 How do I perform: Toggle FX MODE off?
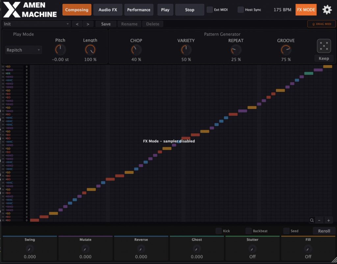tap(306, 10)
